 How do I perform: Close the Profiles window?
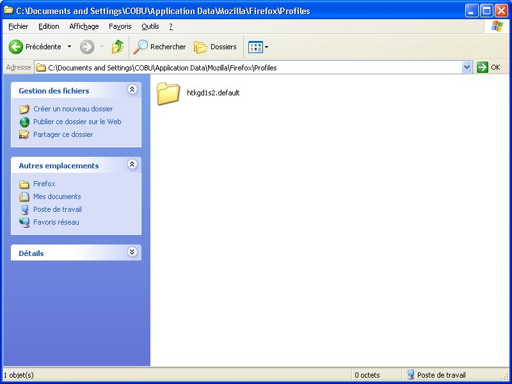tap(501, 11)
